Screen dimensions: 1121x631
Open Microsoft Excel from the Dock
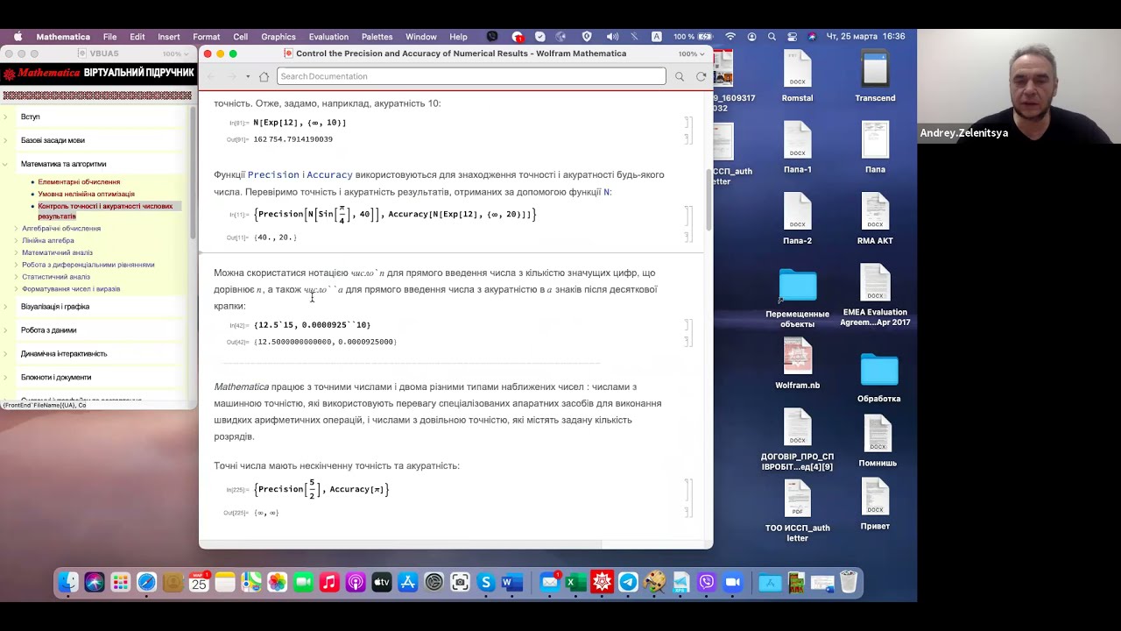click(x=575, y=582)
